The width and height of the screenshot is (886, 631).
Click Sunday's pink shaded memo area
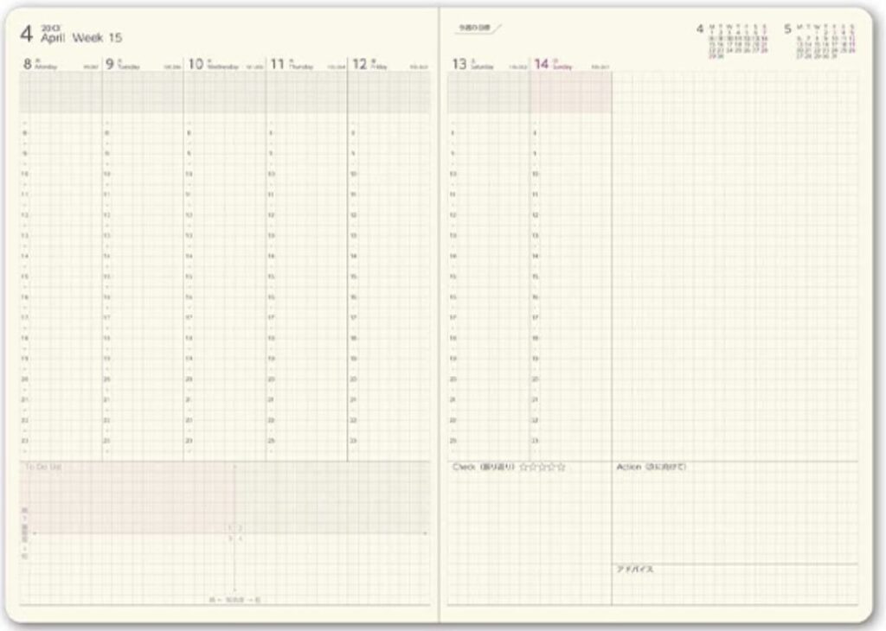pos(571,92)
